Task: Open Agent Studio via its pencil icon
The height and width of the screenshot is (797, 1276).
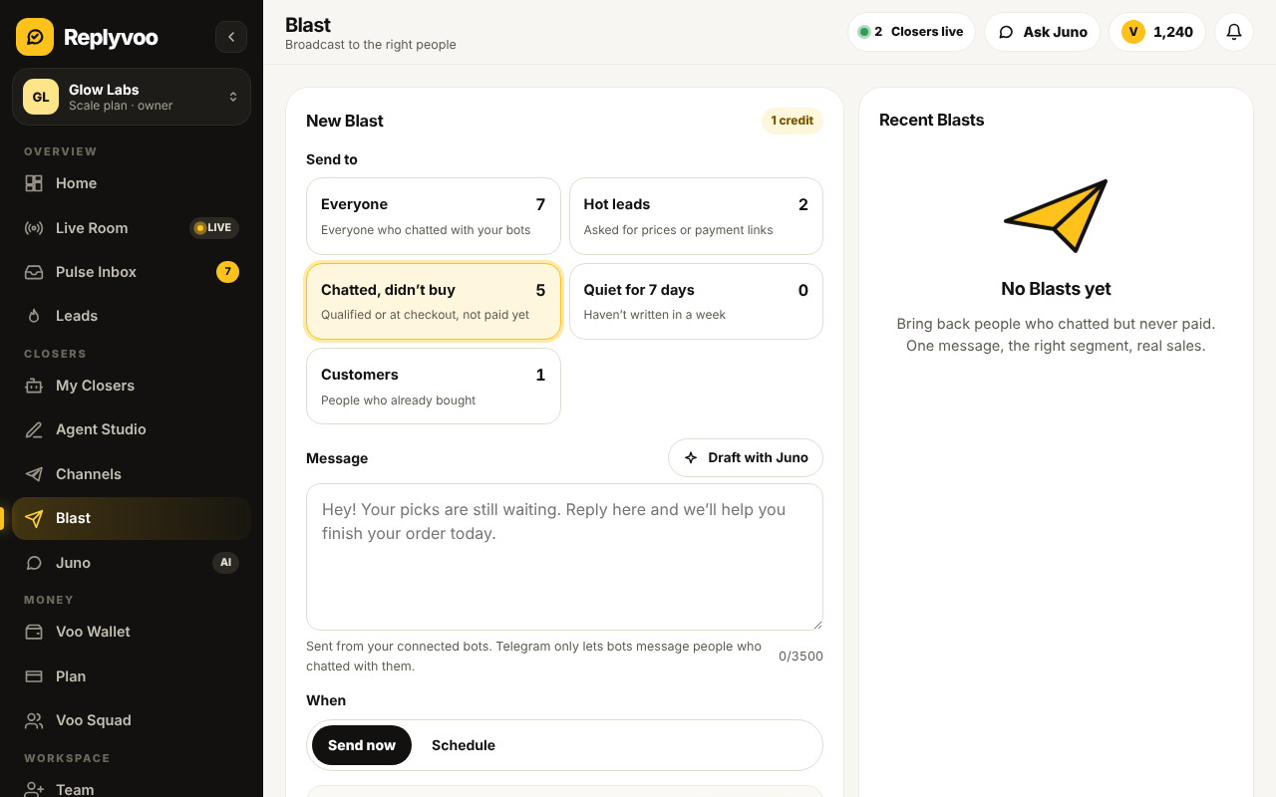Action: click(34, 429)
